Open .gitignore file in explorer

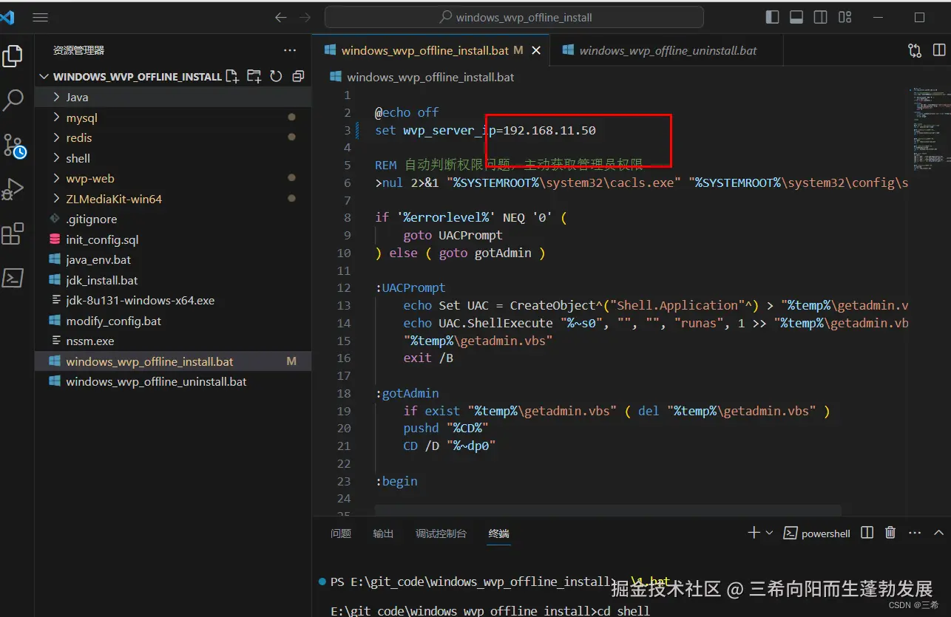coord(173,219)
